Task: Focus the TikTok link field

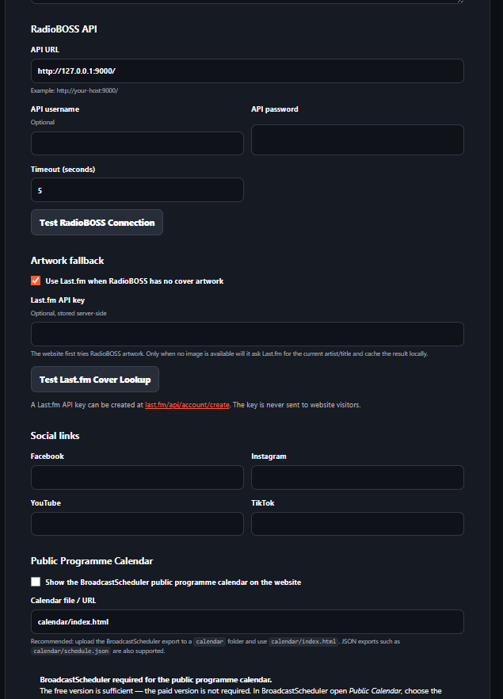Action: coord(357,524)
